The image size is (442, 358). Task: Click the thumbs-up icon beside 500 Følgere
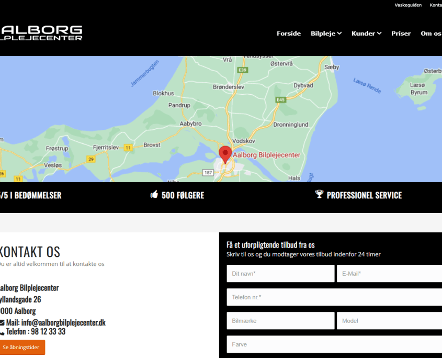coord(154,194)
